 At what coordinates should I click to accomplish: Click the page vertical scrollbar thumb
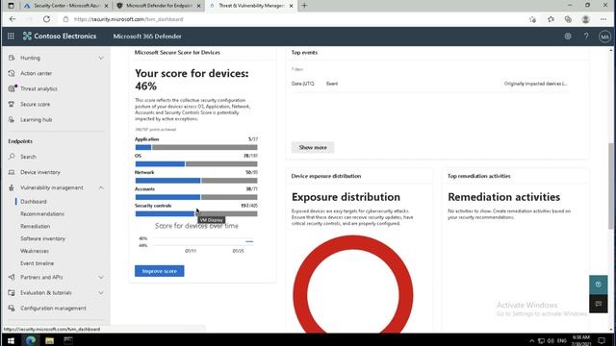611,185
